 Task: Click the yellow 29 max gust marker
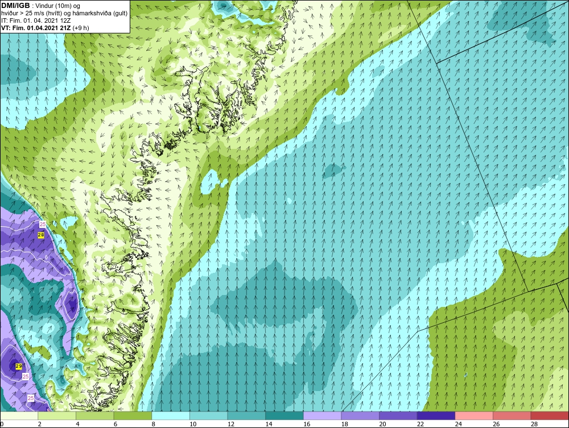(19, 367)
